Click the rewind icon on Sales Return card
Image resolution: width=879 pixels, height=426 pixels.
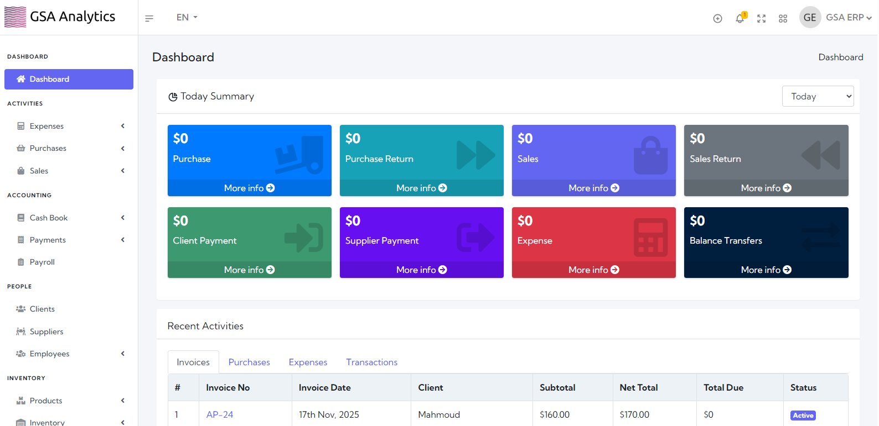[x=821, y=155]
